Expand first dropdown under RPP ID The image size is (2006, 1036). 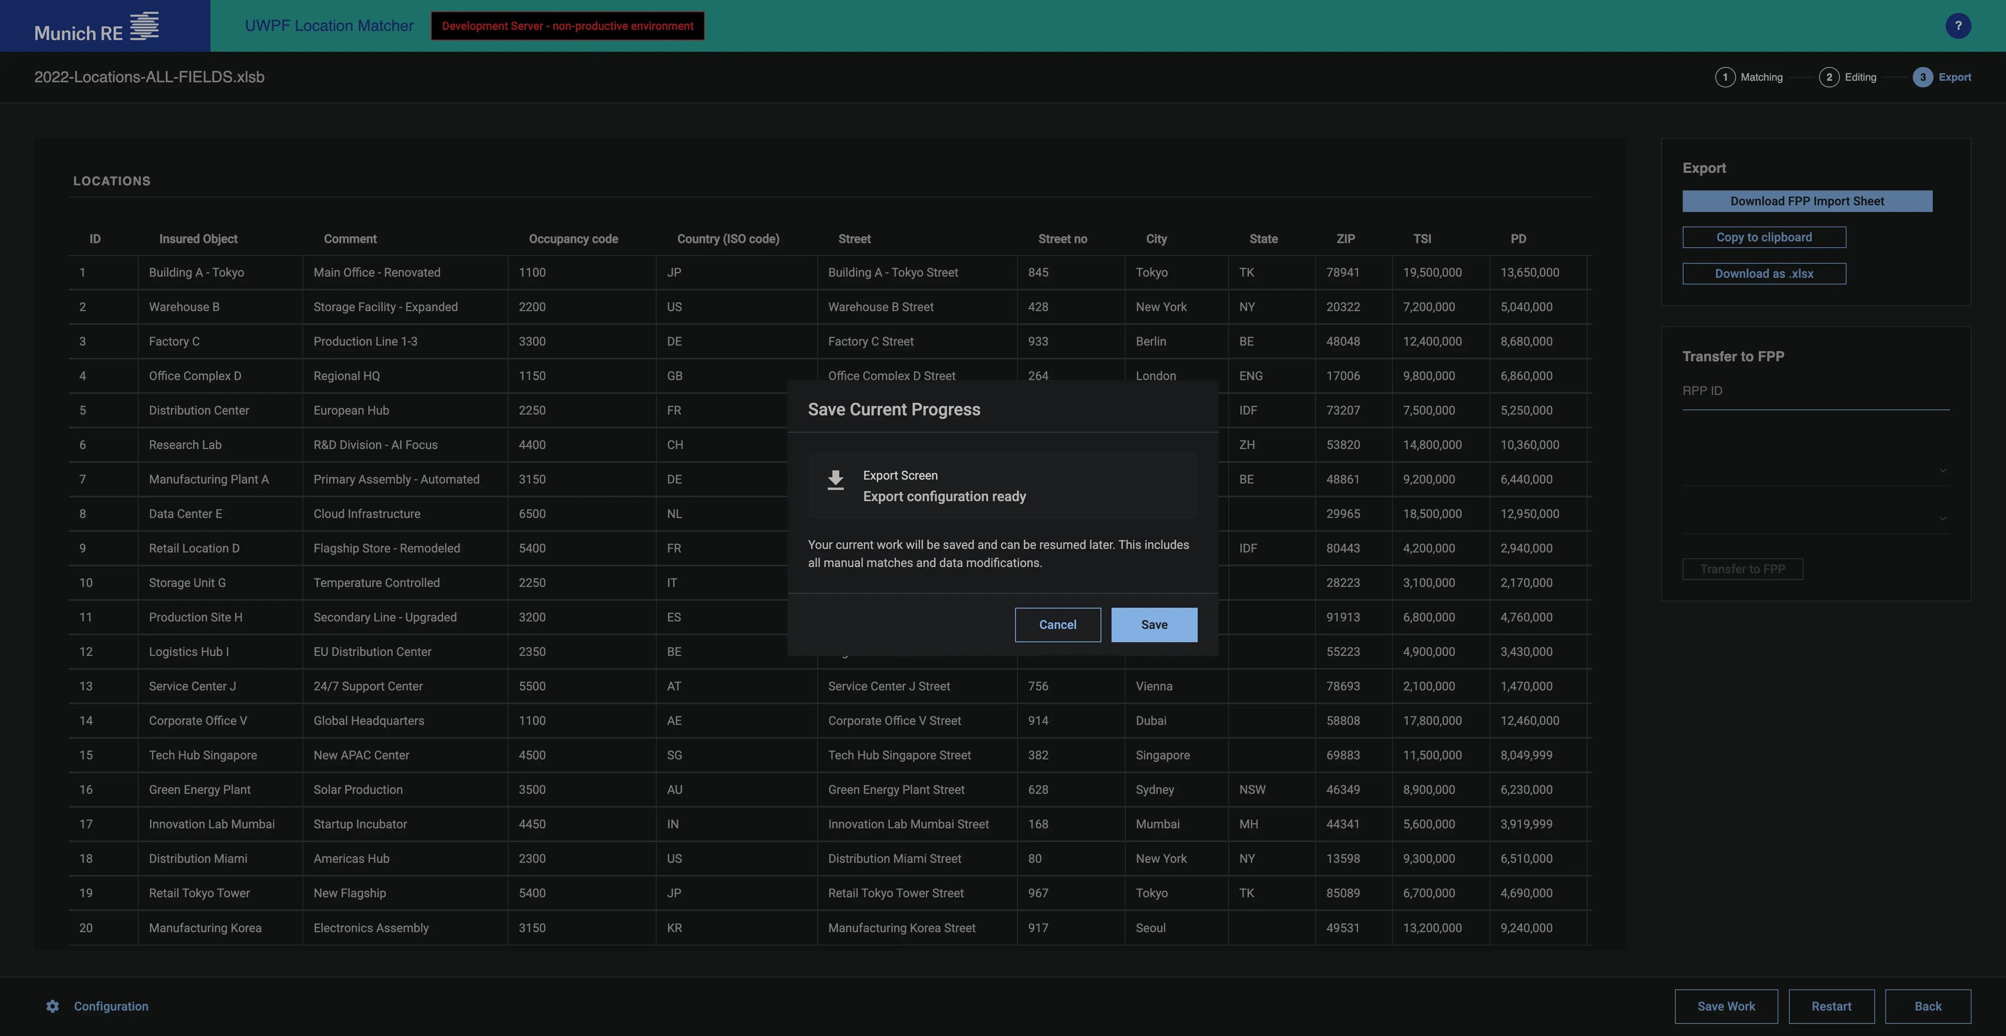(x=1942, y=471)
